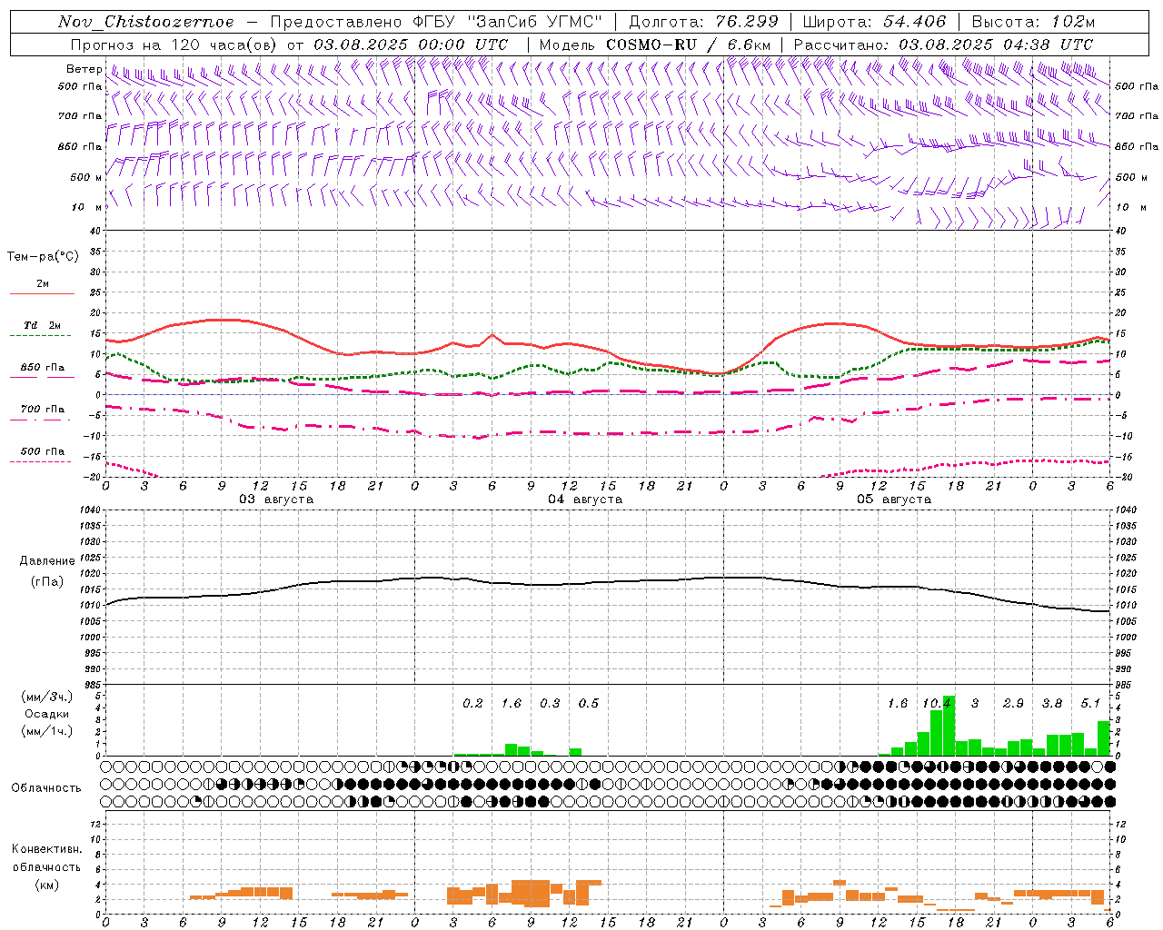Click the tallest green precipitation bar
Image resolution: width=1163 pixels, height=930 pixels.
(949, 726)
